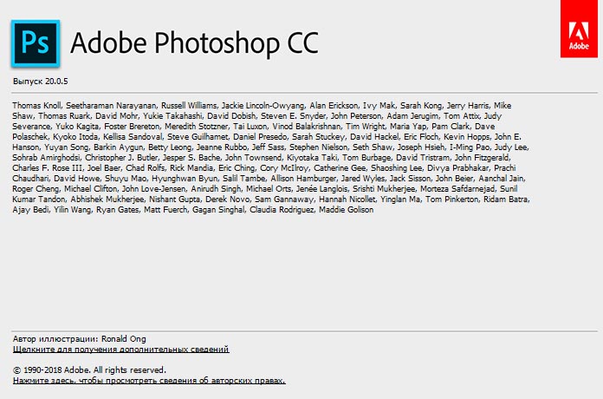
Task: Click the name Vinod Balakrishnan
Action: (x=306, y=127)
